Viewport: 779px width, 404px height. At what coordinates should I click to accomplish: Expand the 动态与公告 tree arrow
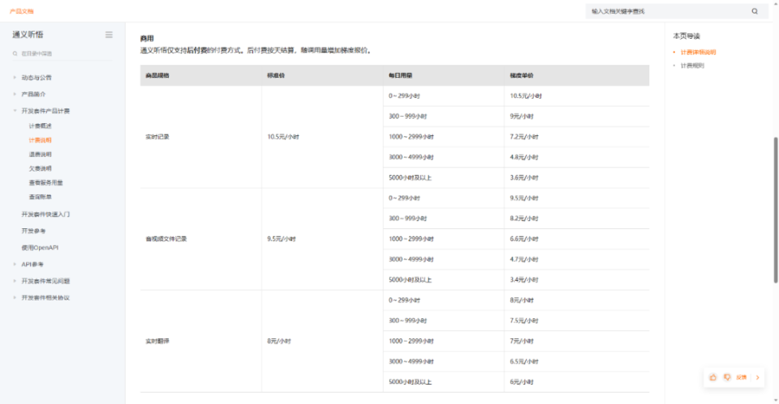point(15,78)
